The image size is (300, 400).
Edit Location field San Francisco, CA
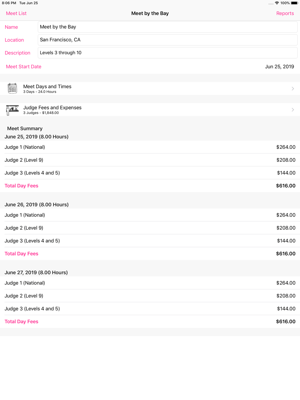[167, 40]
